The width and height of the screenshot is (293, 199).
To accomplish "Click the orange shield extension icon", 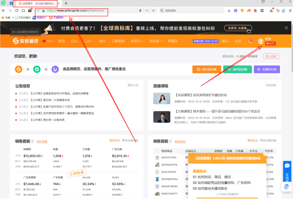I will (x=242, y=11).
